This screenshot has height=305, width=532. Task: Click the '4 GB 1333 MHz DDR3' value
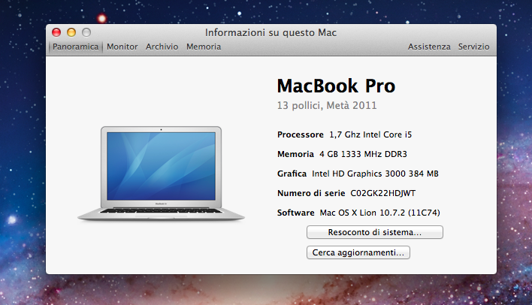click(x=363, y=154)
